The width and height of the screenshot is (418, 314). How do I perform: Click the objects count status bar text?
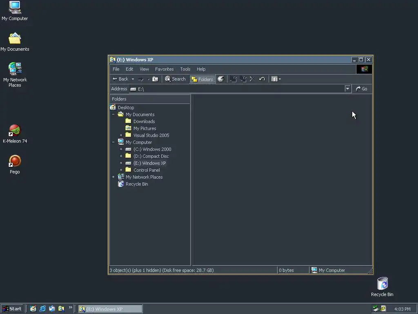point(162,270)
